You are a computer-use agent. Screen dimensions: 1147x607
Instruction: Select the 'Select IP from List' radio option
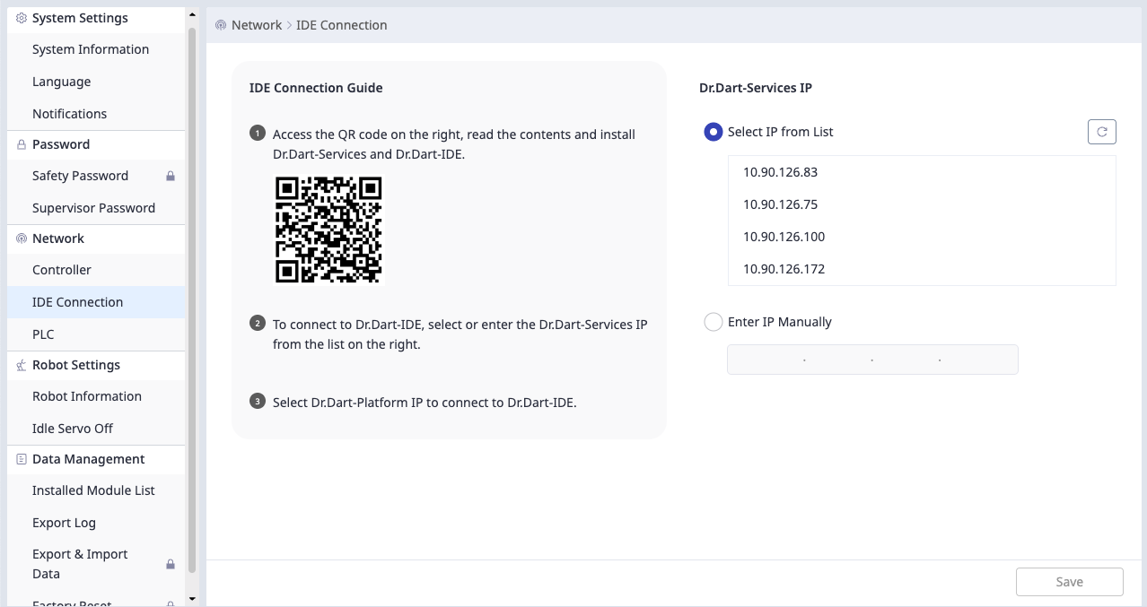(x=714, y=132)
